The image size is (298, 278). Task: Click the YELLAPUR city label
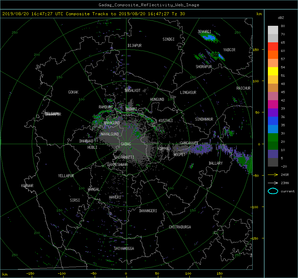pyautogui.click(x=66, y=176)
